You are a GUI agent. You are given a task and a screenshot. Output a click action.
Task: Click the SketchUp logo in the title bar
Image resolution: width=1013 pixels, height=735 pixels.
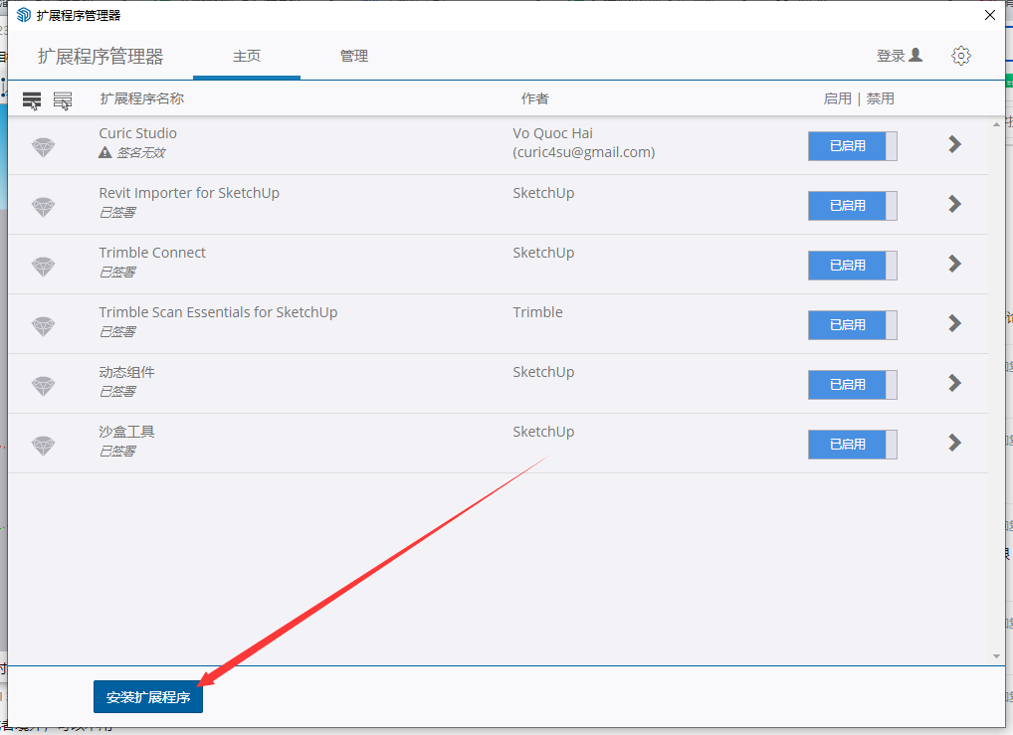23,15
